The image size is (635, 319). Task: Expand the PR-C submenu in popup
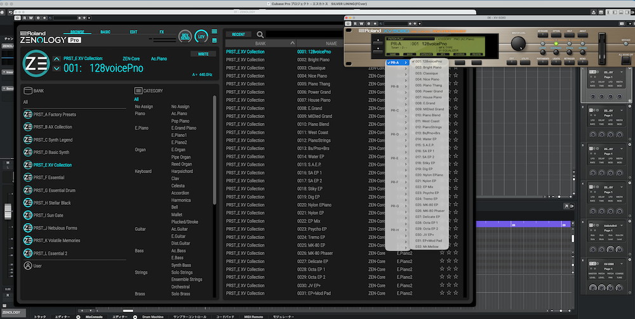(397, 110)
